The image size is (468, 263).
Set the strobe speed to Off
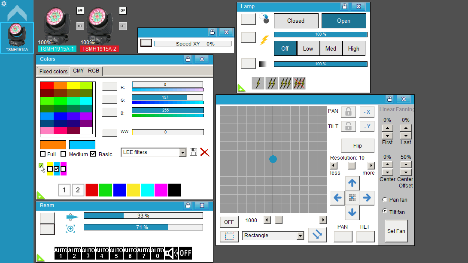click(285, 48)
